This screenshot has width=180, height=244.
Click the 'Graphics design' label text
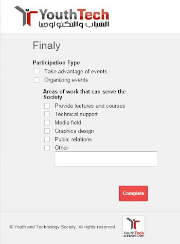pyautogui.click(x=74, y=131)
